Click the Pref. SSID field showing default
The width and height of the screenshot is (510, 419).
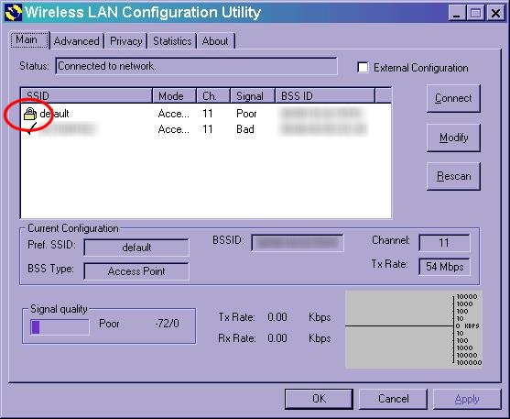click(x=136, y=248)
